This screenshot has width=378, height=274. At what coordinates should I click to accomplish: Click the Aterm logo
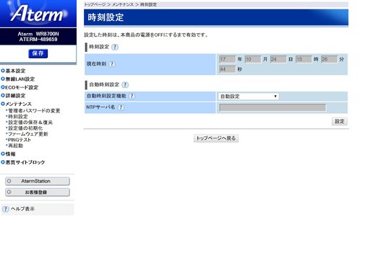coord(38,14)
